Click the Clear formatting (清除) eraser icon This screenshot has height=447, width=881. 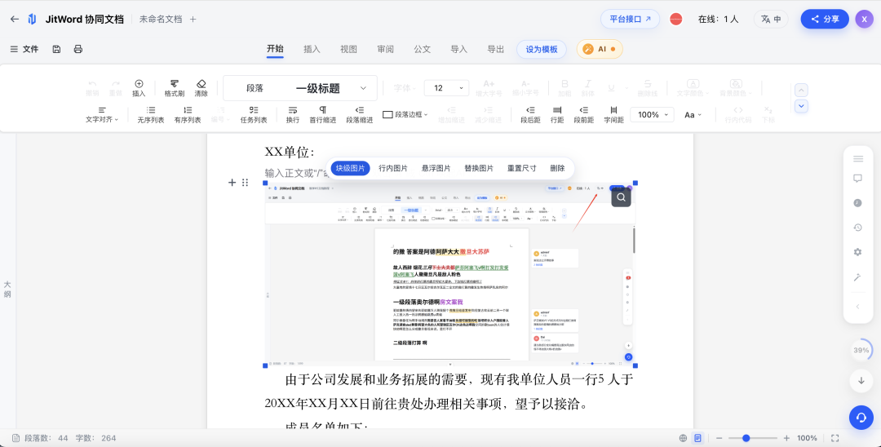click(201, 88)
